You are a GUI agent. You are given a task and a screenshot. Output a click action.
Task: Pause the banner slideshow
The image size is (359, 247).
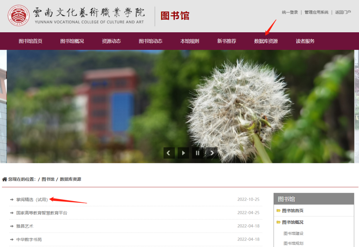point(197,153)
